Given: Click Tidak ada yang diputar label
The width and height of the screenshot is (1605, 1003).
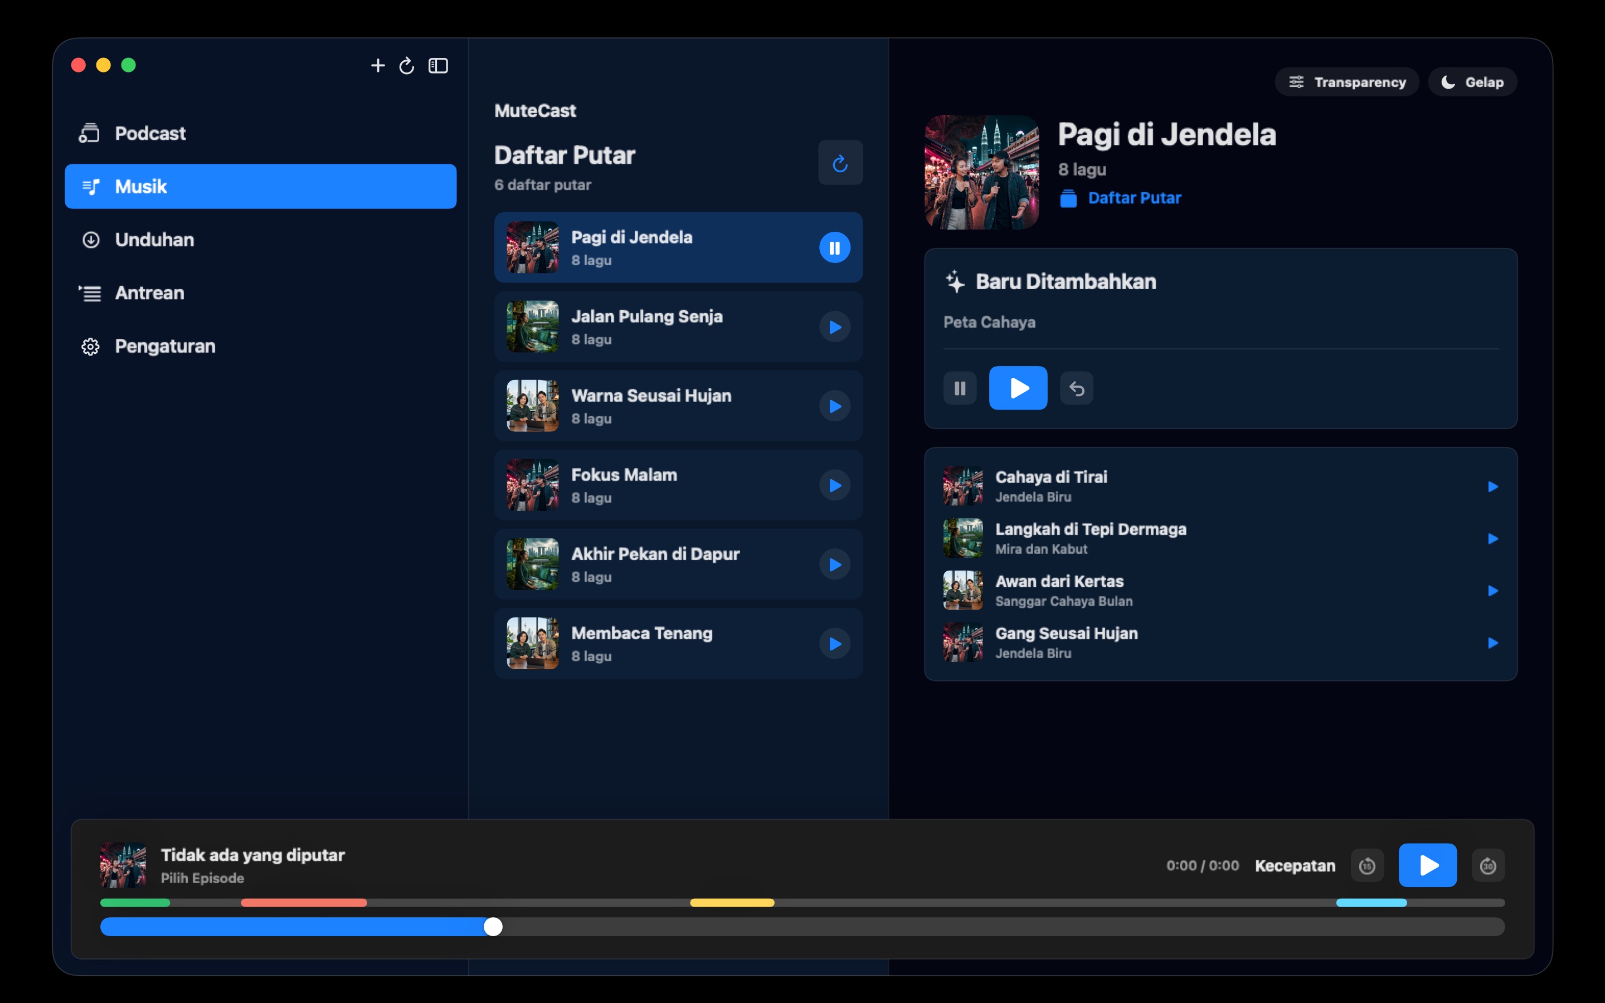Looking at the screenshot, I should click(252, 855).
